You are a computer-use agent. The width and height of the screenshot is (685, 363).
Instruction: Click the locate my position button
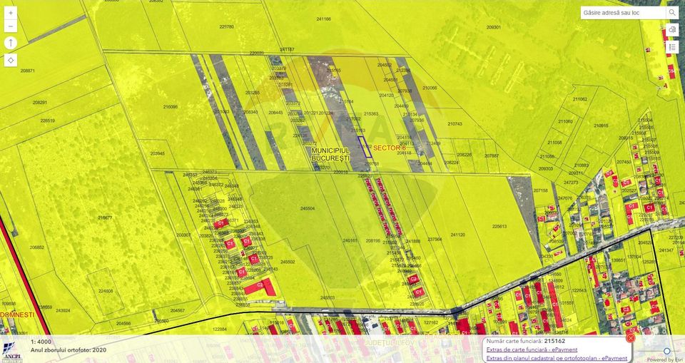tap(11, 60)
